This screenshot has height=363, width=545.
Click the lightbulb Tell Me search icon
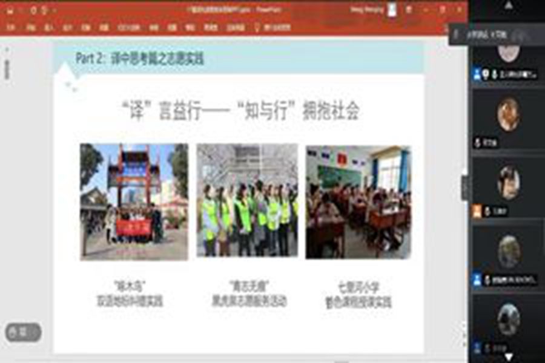click(257, 27)
